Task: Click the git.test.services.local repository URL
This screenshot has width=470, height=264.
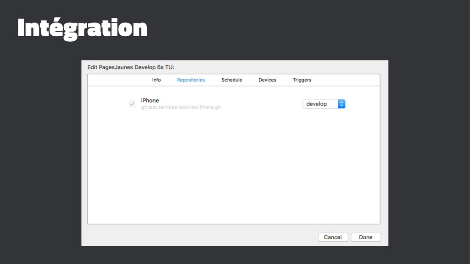Action: 181,107
